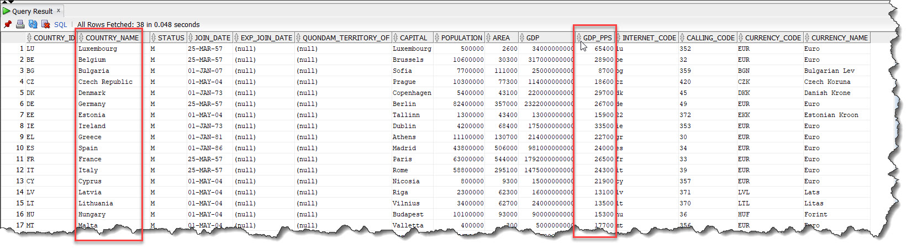Close the Query Result tab
The height and width of the screenshot is (249, 912).
[x=59, y=10]
